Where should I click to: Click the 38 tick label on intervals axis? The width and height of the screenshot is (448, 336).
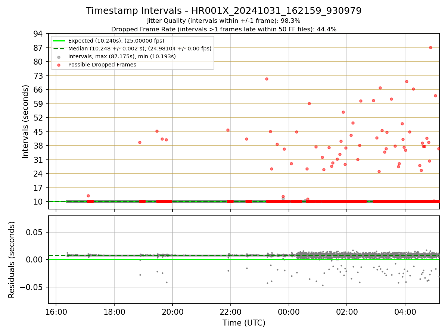click(38, 146)
